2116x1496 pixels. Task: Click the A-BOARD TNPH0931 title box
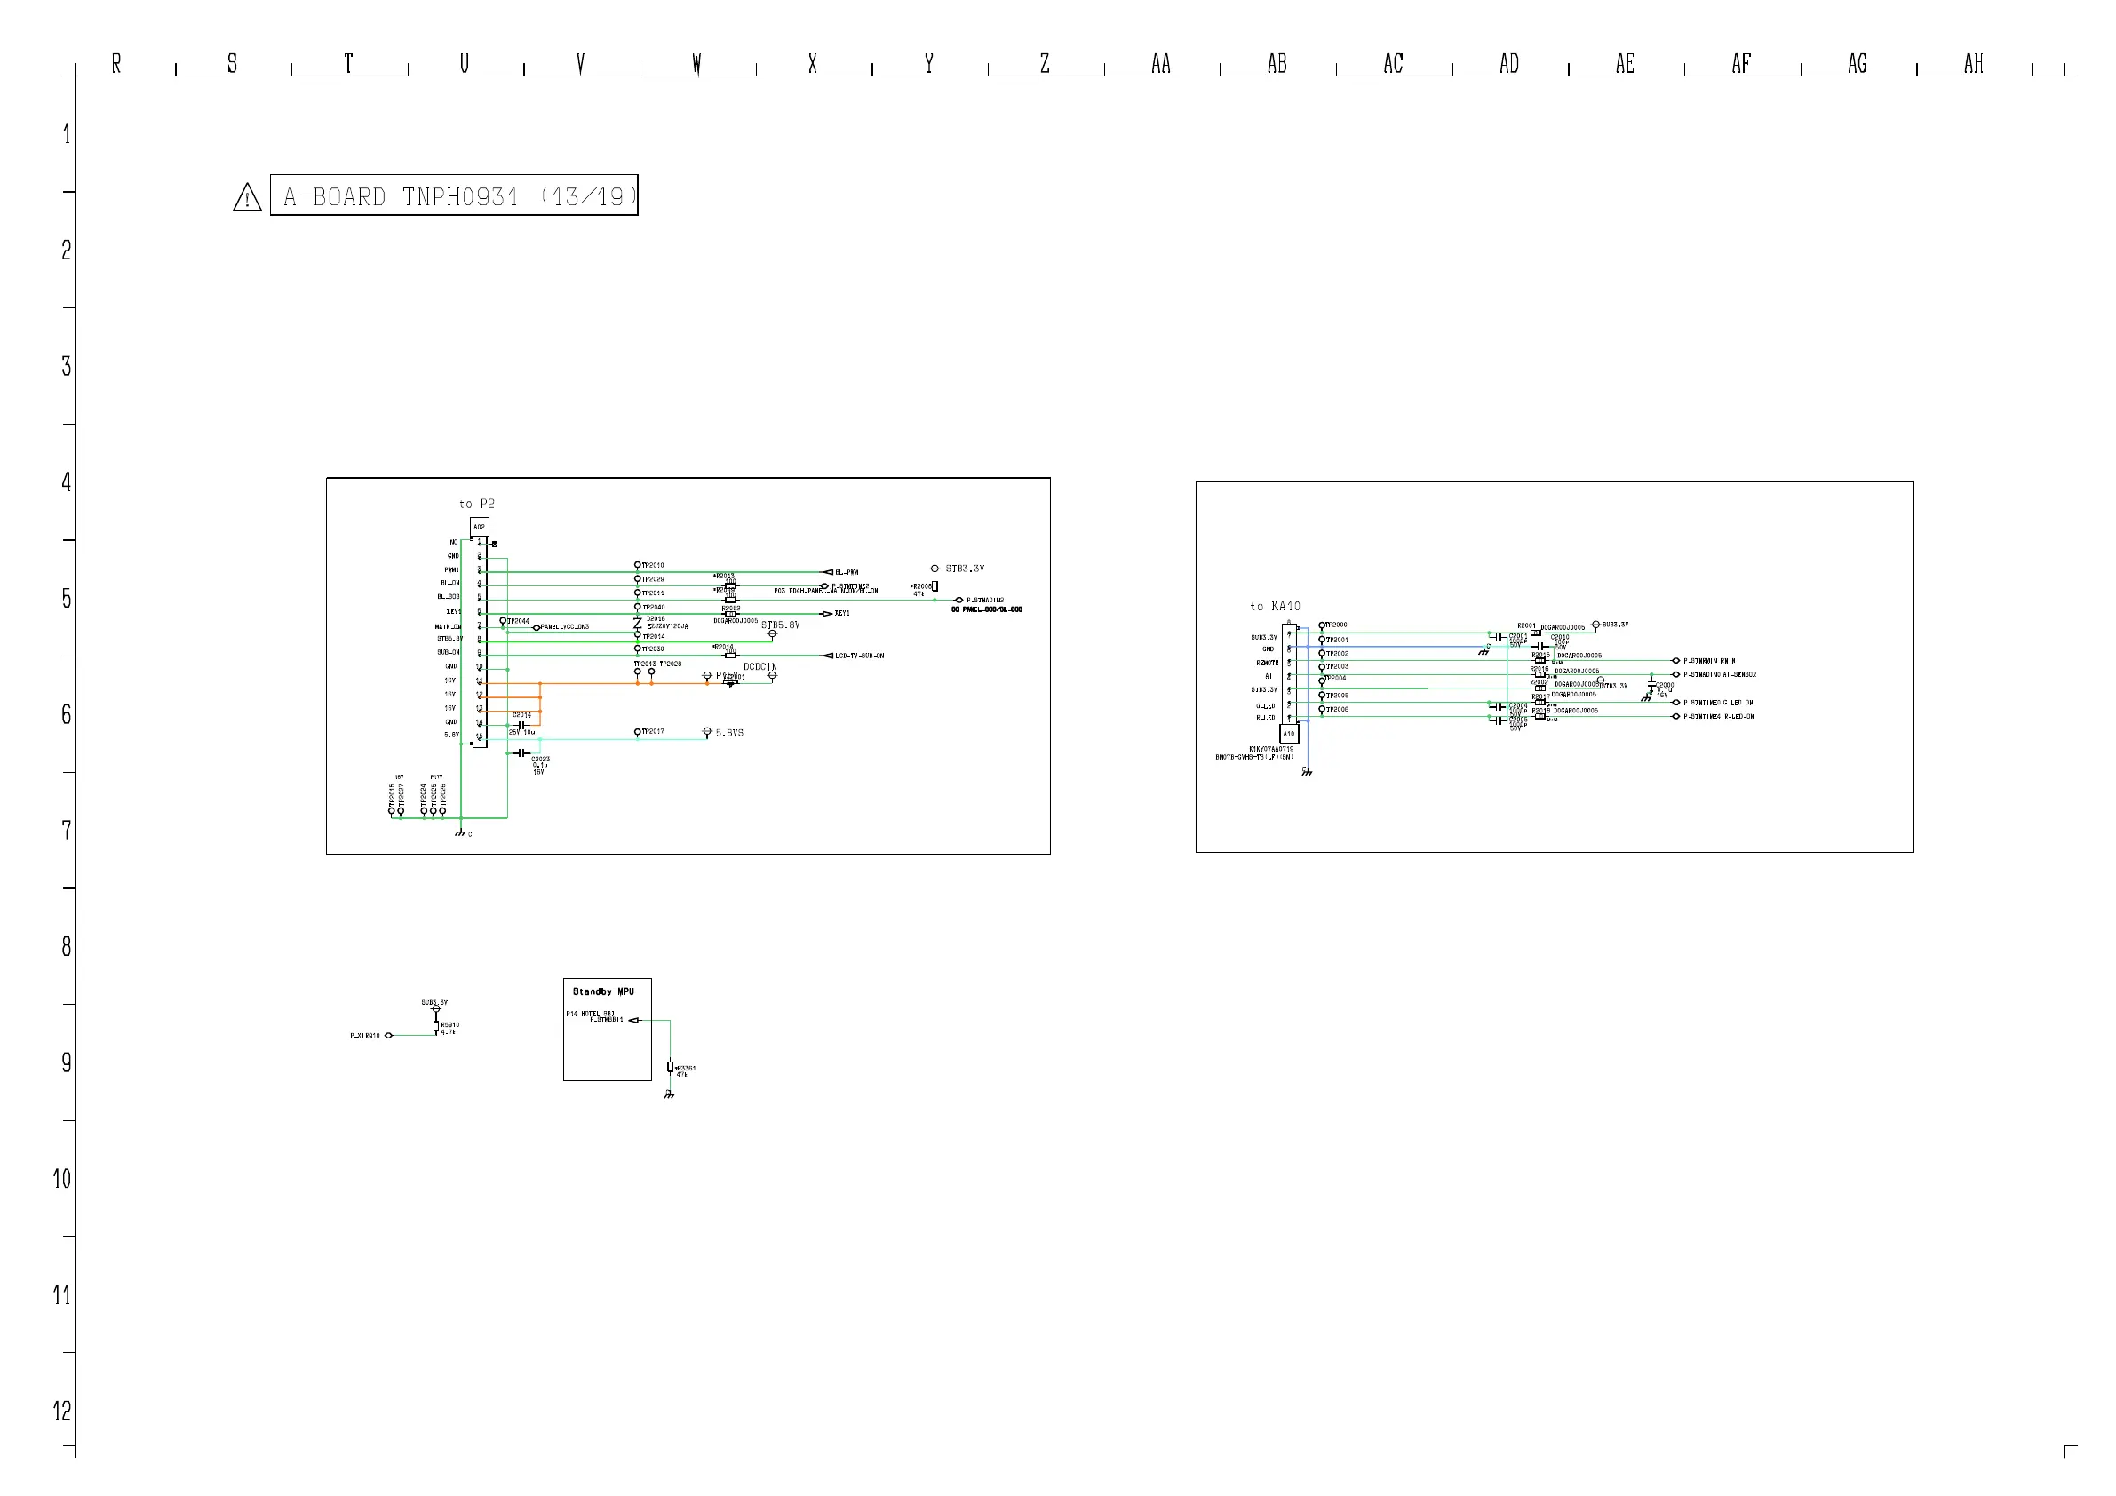pos(453,195)
